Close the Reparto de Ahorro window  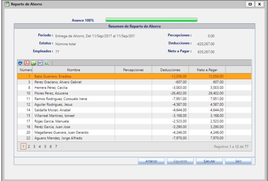coord(260,4)
